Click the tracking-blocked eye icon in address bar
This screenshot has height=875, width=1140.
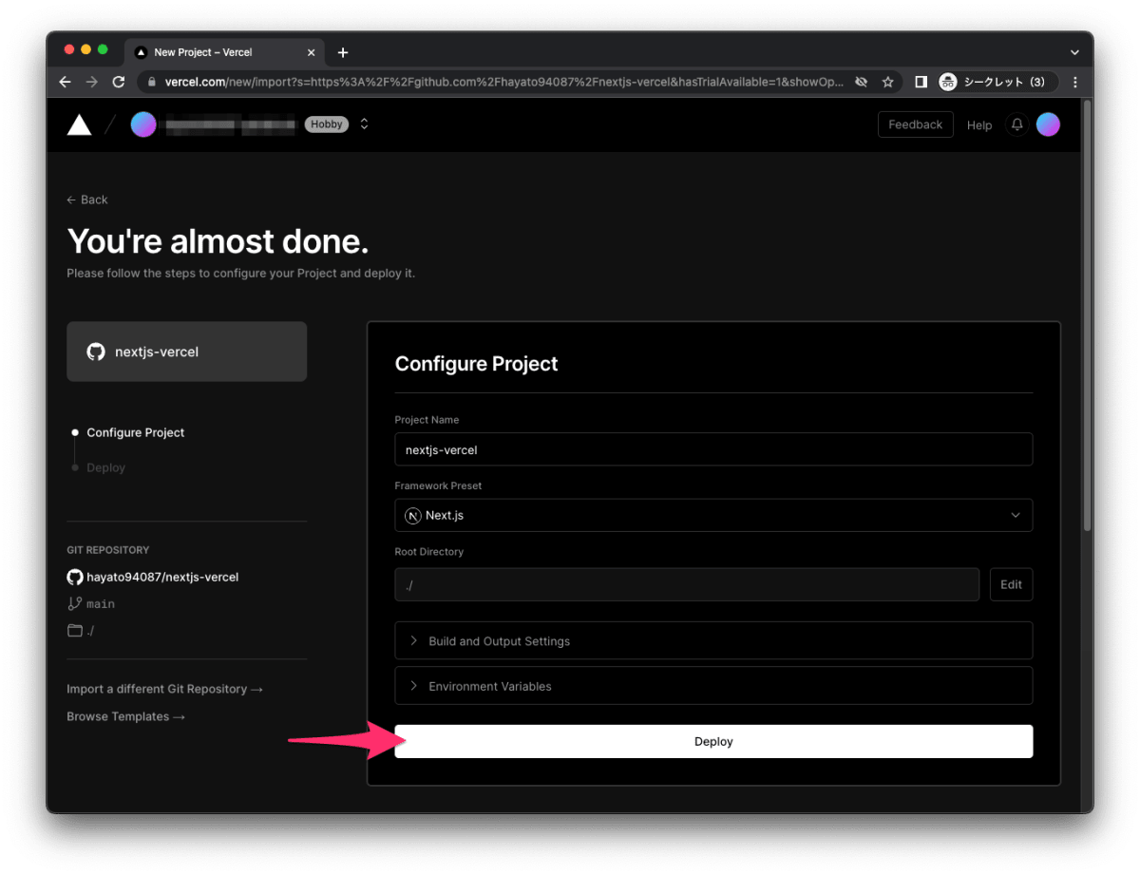pyautogui.click(x=861, y=83)
